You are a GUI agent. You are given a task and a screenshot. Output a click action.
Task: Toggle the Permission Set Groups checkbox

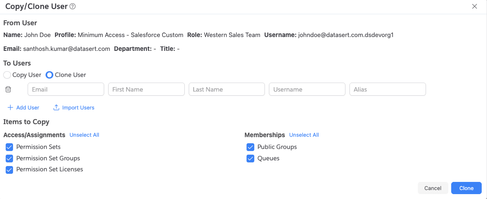pyautogui.click(x=9, y=158)
